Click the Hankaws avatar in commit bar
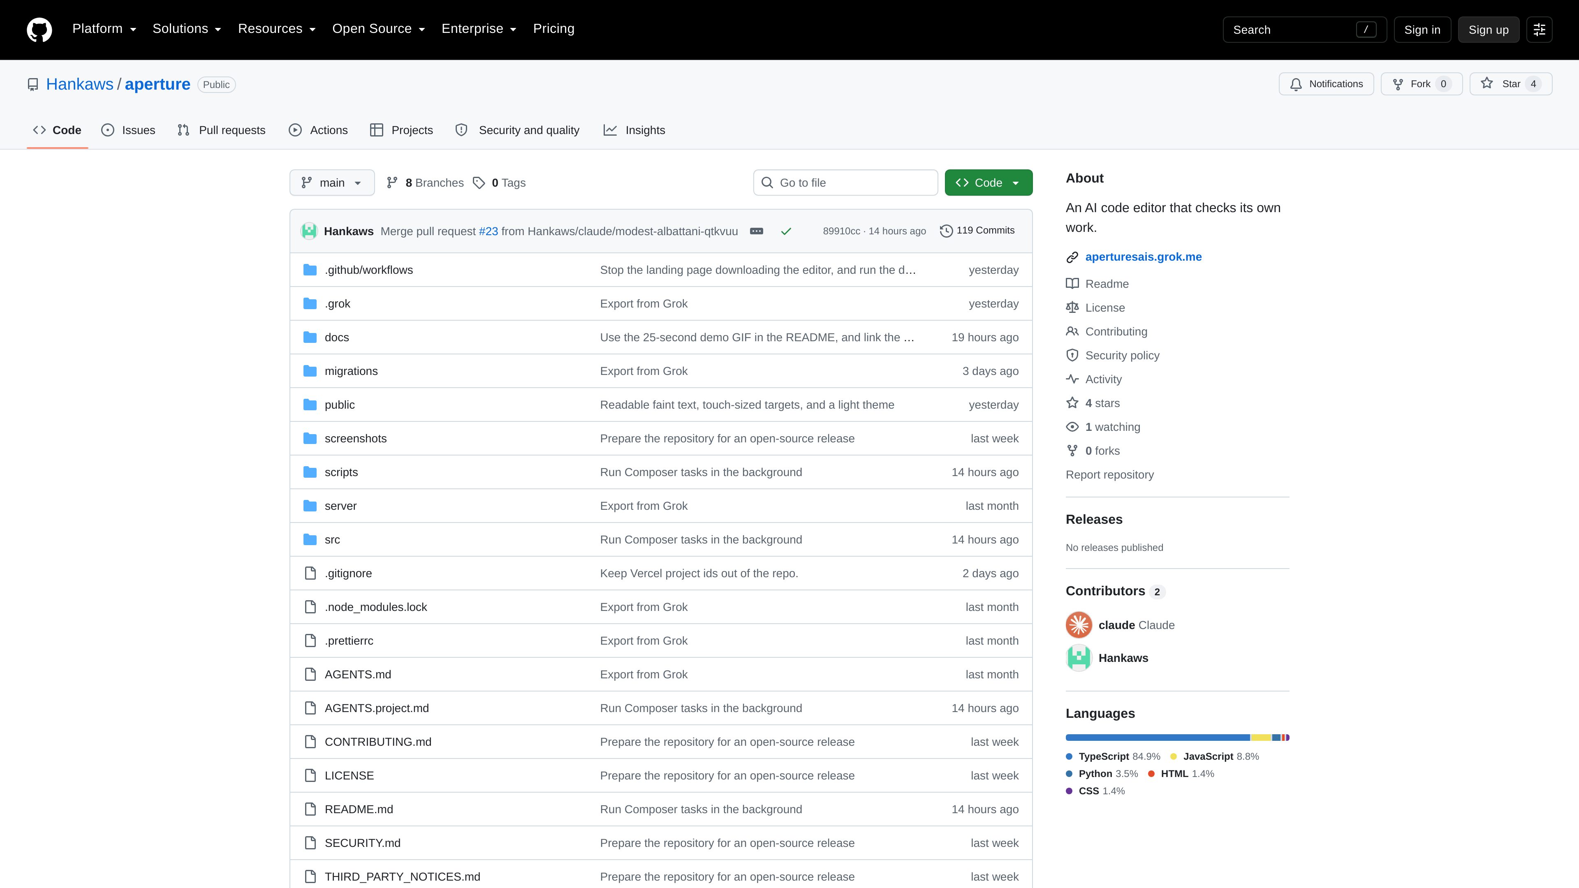 pos(309,231)
